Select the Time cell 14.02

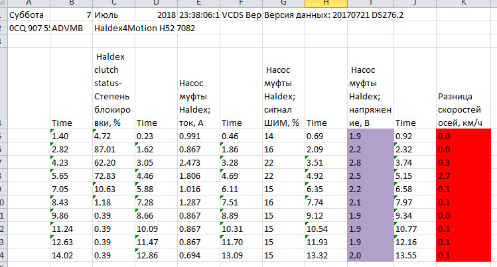[x=71, y=255]
